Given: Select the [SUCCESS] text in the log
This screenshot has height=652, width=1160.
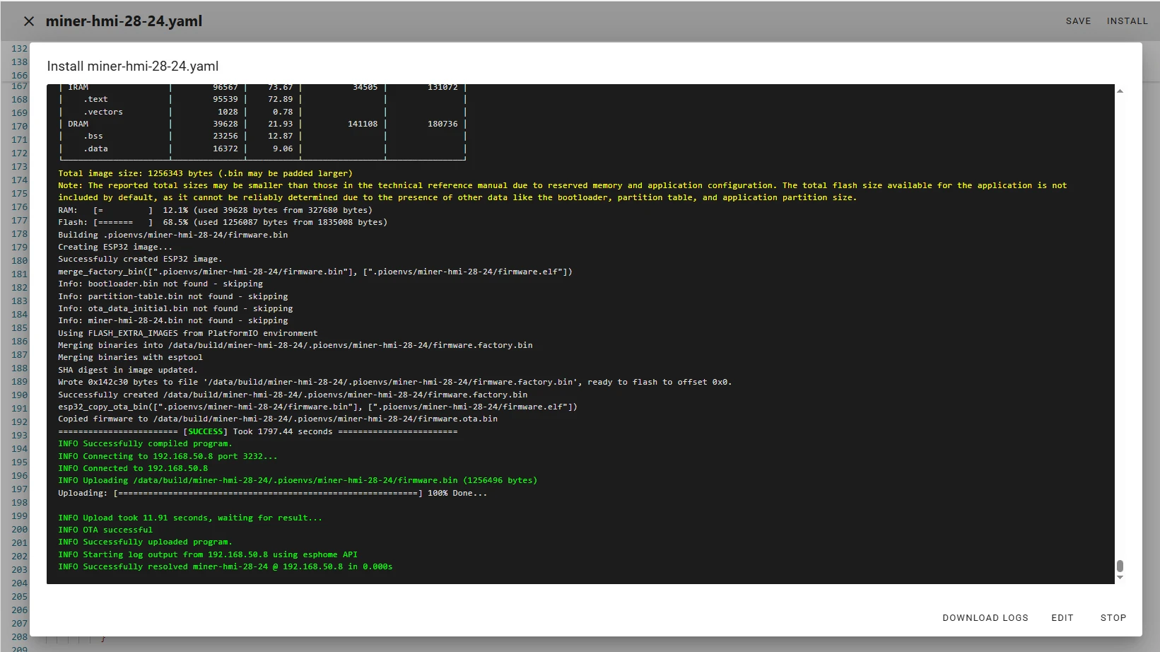Looking at the screenshot, I should pos(206,431).
